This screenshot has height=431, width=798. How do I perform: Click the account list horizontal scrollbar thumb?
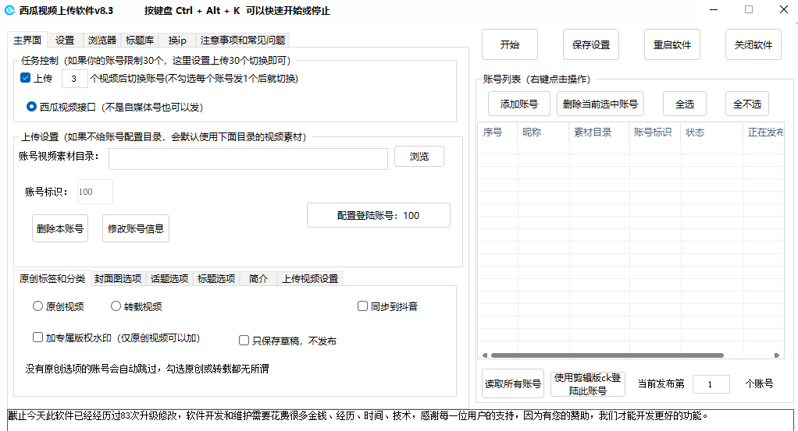(607, 355)
